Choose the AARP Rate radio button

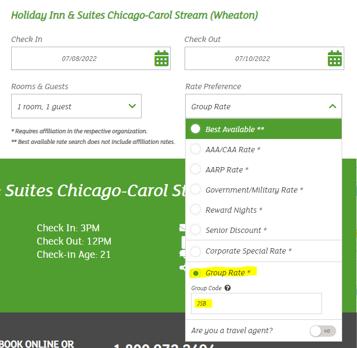tap(195, 169)
